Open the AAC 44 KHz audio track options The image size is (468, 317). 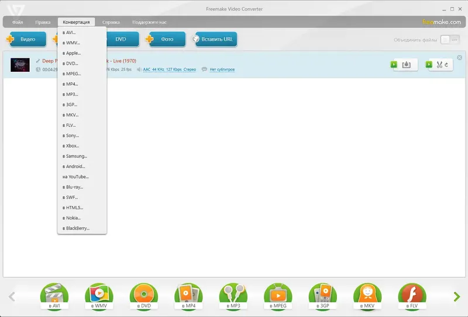pyautogui.click(x=169, y=69)
